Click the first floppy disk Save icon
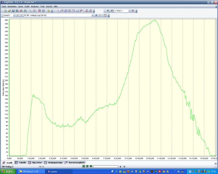Viewport: 218px width, 174px height. click(13, 11)
